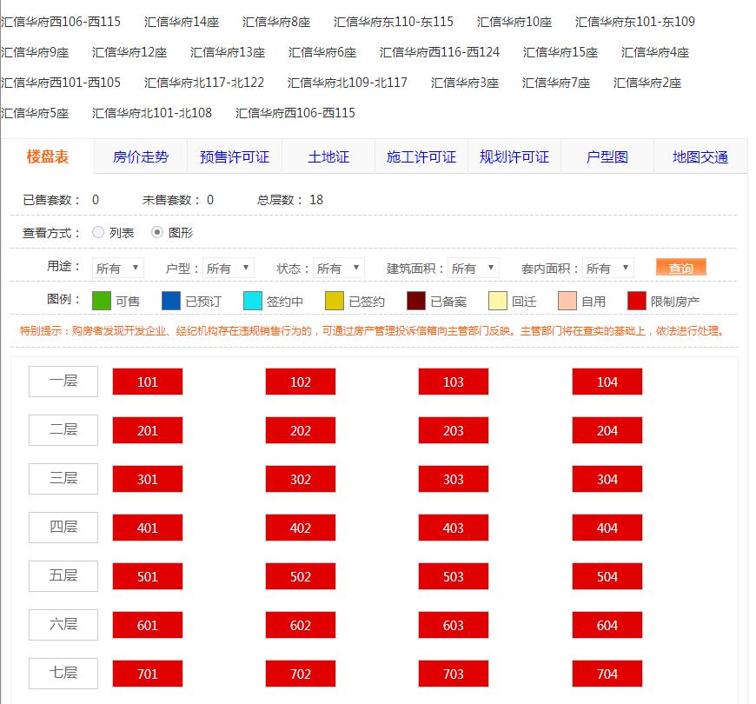Select the 列表 view radio button
This screenshot has height=704, width=756.
click(98, 233)
